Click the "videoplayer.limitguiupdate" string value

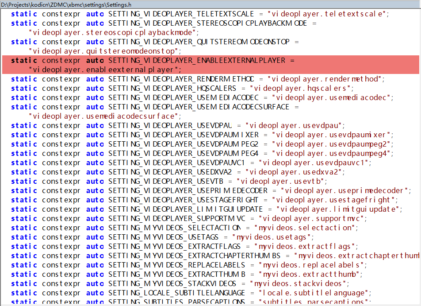(x=339, y=209)
